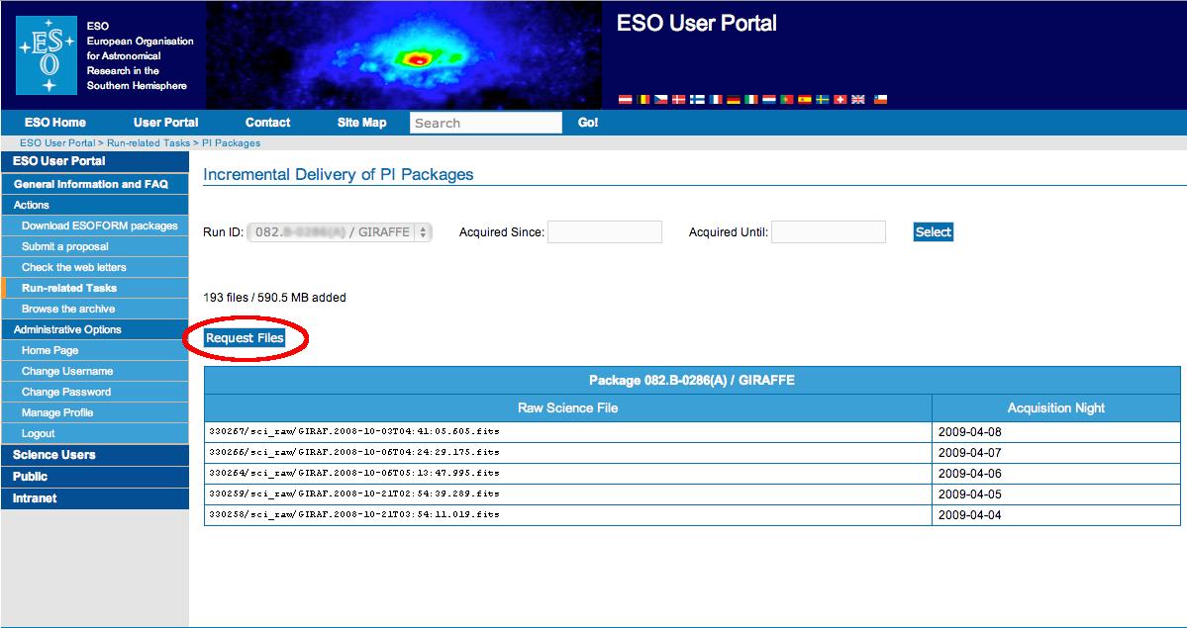The image size is (1187, 628).
Task: Expand the Science Users sidebar section
Action: pyautogui.click(x=54, y=455)
